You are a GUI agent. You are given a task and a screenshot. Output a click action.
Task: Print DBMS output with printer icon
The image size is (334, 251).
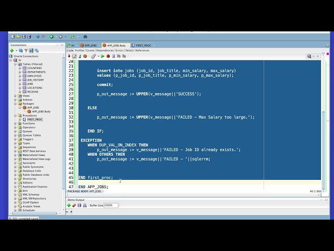pos(85,206)
